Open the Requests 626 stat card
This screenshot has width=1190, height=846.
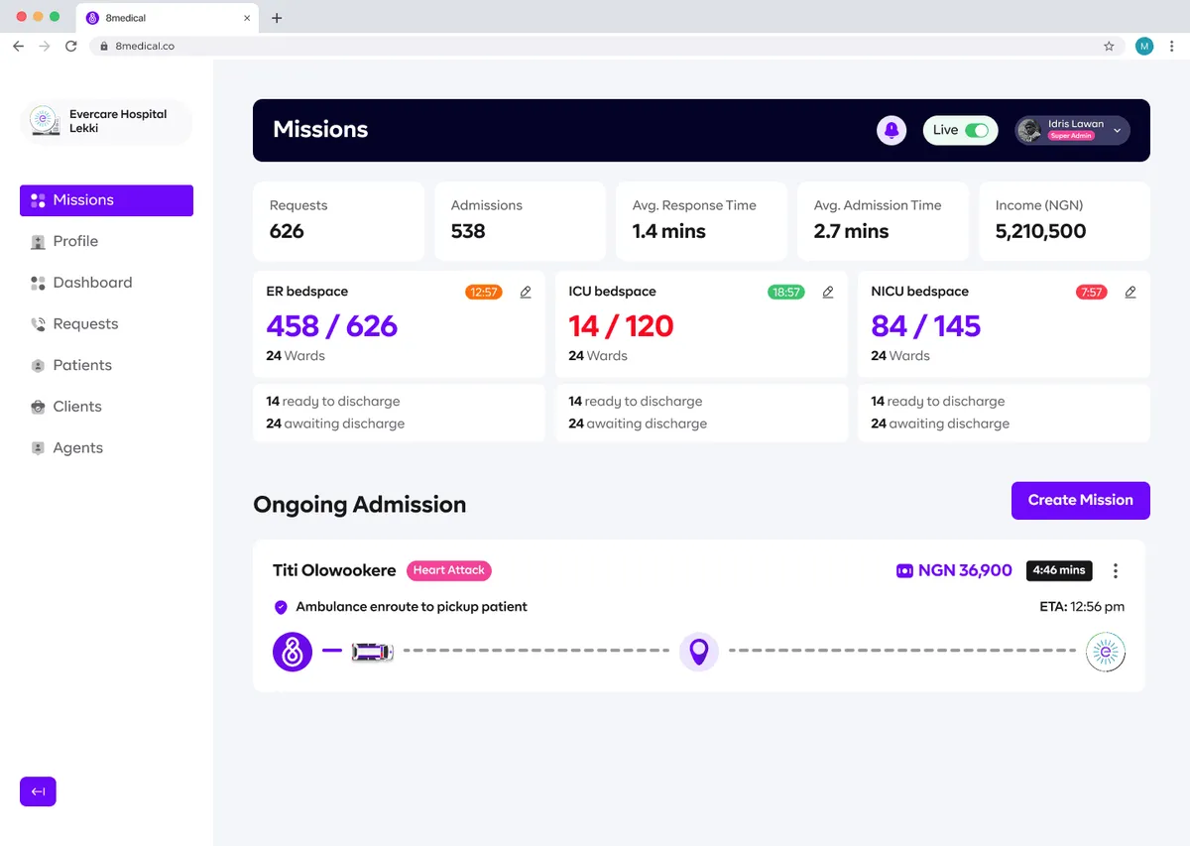[338, 220]
